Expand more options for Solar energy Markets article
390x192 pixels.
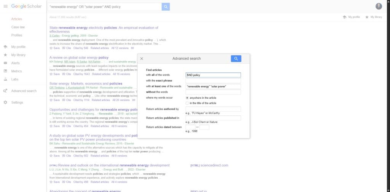click(x=134, y=100)
